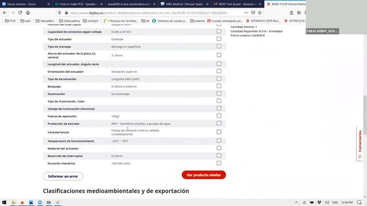Open the battery status tray icon
Viewport: 367px width, 206px height.
tap(311, 202)
